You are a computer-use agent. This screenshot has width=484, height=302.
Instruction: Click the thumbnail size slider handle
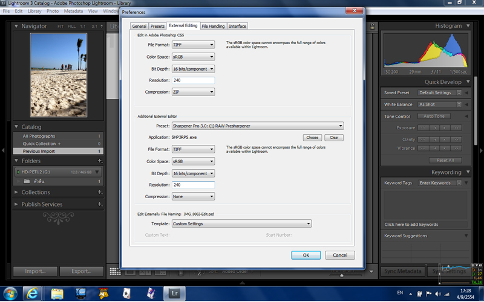[342, 275]
